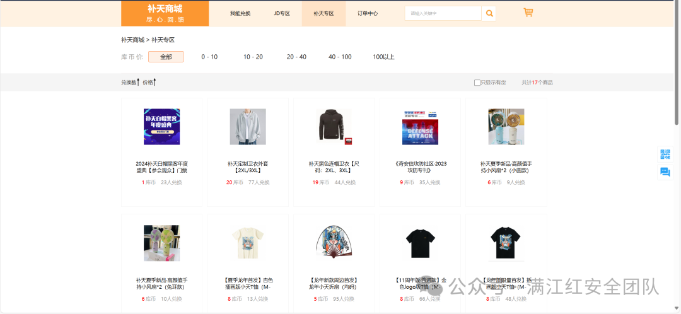
Task: Filter price range 0 - 10
Action: (209, 57)
